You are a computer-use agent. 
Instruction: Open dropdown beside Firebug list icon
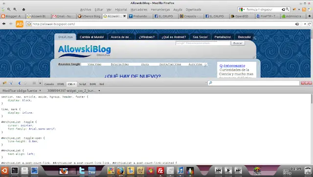(x=40, y=83)
